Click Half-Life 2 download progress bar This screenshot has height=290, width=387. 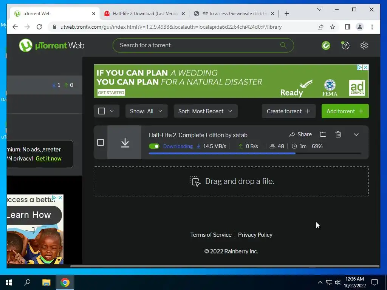(255, 153)
